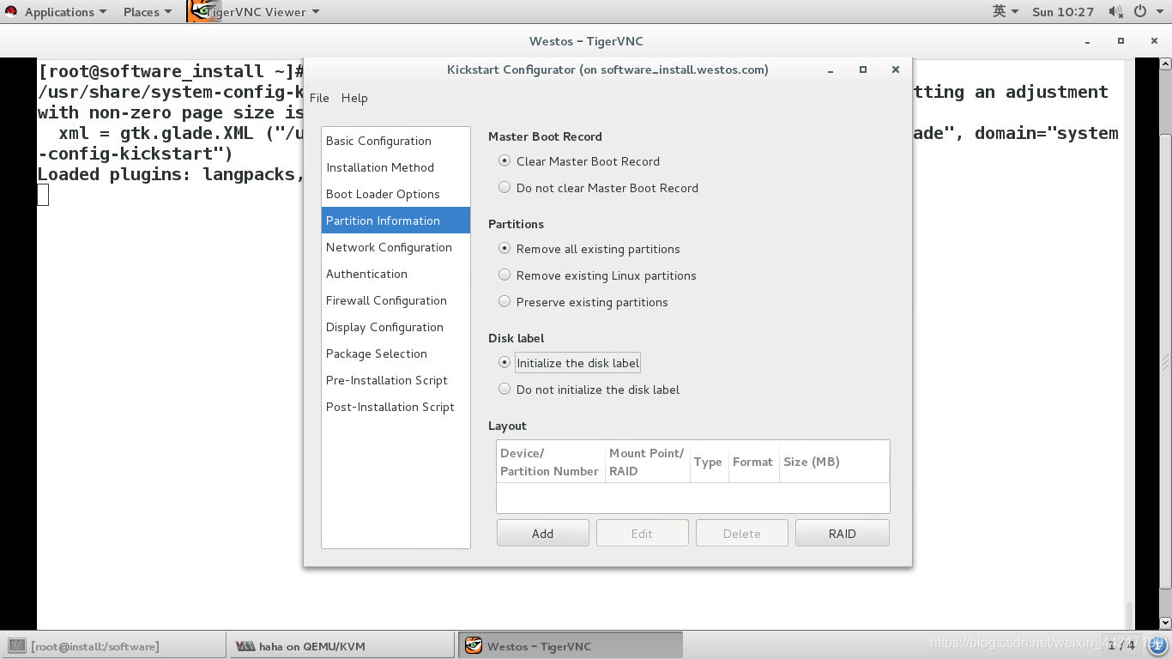Select Pre-Installation Script in the sidebar
The height and width of the screenshot is (659, 1172).
(396, 380)
